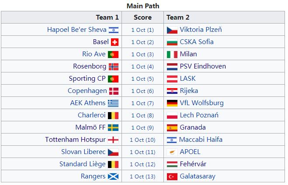Click the Swiss flag next to Basel
The width and height of the screenshot is (288, 185).
tap(115, 42)
